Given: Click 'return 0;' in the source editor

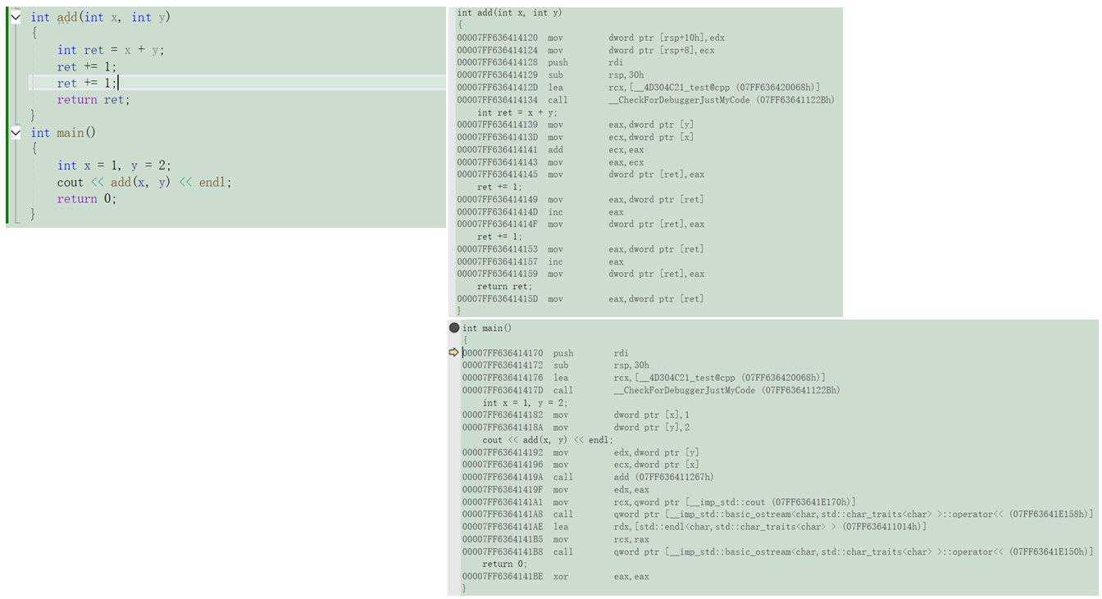Looking at the screenshot, I should (x=87, y=198).
